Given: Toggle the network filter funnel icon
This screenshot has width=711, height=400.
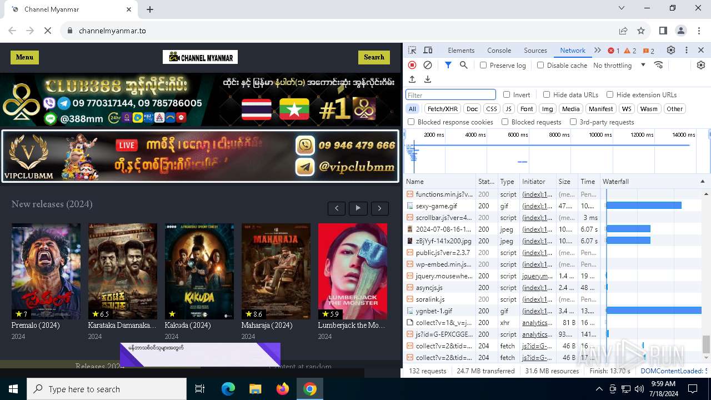Looking at the screenshot, I should coord(448,65).
